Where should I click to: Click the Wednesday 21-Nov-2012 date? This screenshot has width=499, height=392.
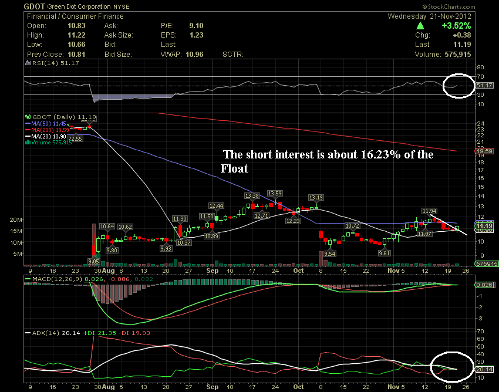[x=429, y=16]
